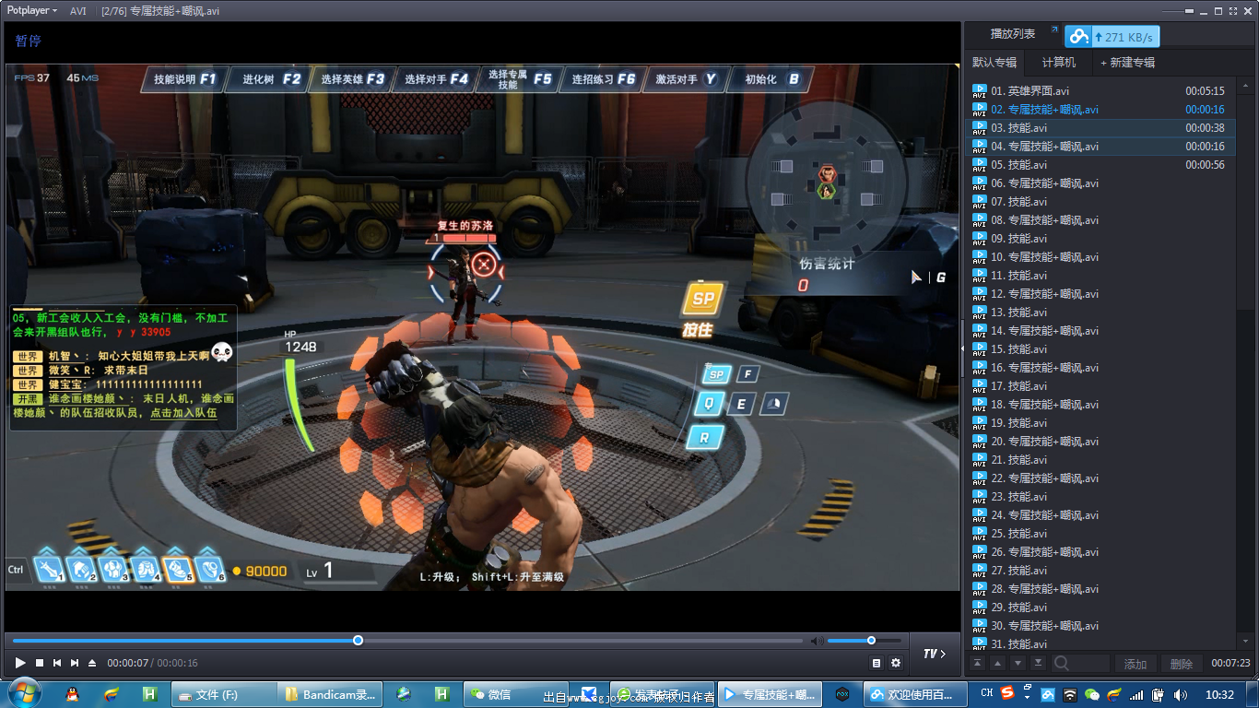This screenshot has height=708, width=1259.
Task: Click the Eject/Open file icon
Action: pyautogui.click(x=92, y=663)
